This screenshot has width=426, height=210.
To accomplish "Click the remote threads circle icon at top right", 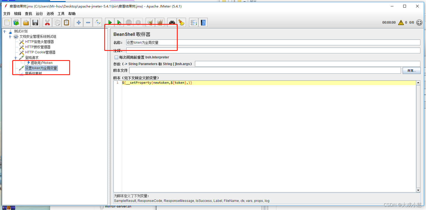I will click(419, 23).
